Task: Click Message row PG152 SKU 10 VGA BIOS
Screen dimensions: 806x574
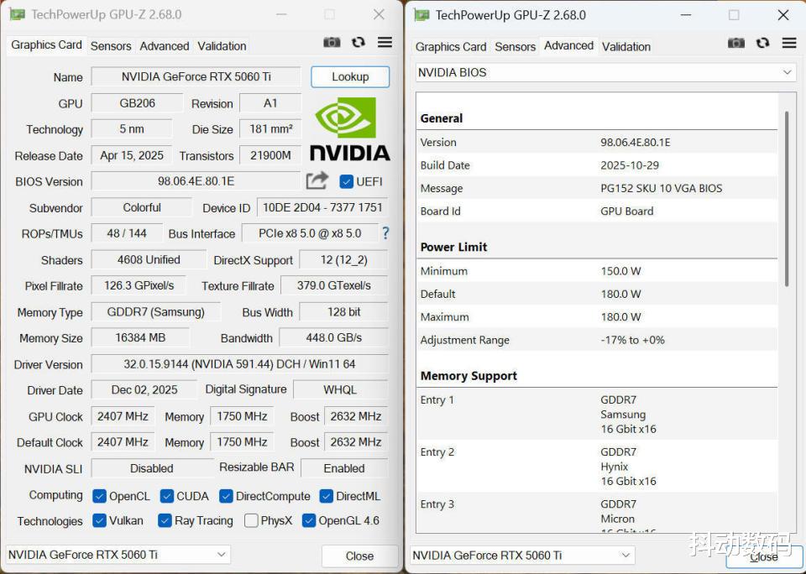Action: [597, 189]
